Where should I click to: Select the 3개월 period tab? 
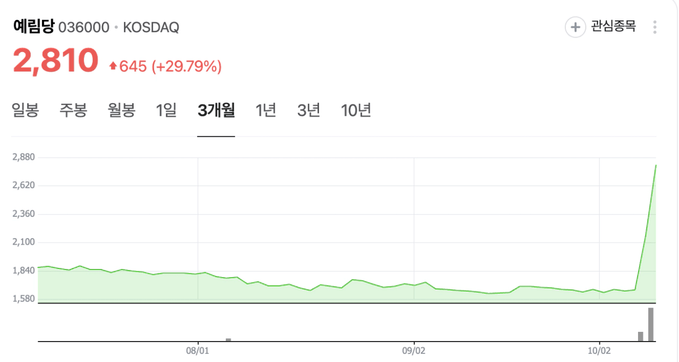[x=216, y=111]
